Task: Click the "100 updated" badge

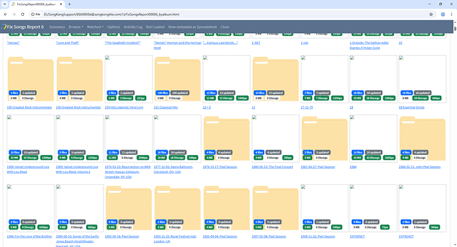Action: pos(180,93)
